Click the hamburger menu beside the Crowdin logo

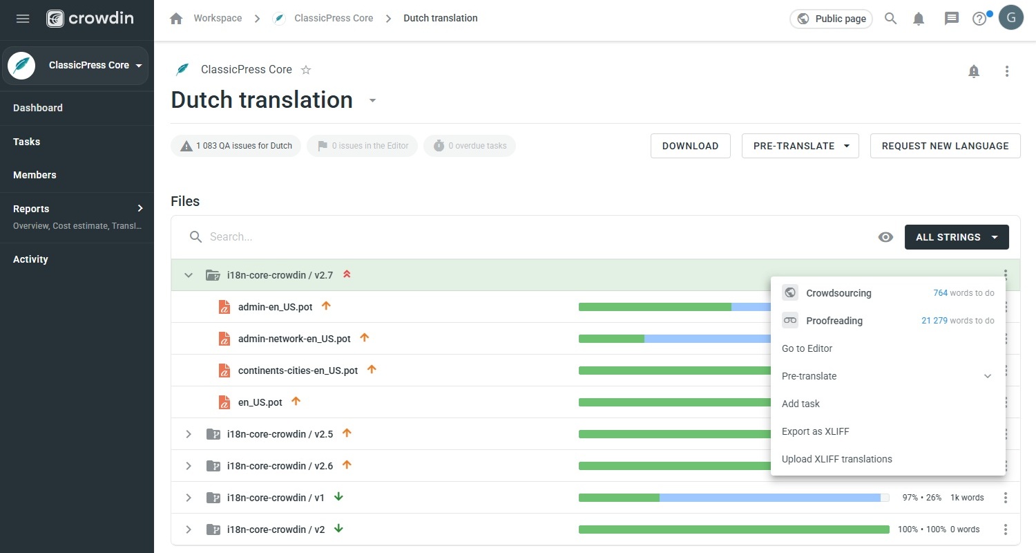point(22,19)
